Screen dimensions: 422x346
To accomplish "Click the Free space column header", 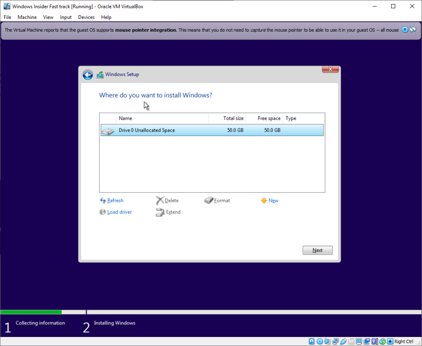I will [x=264, y=118].
